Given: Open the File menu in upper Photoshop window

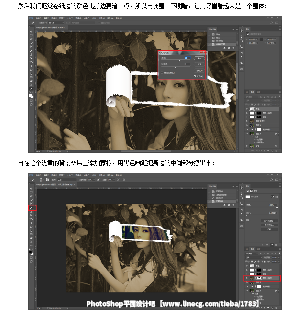Looking at the screenshot, I should click(x=38, y=18).
